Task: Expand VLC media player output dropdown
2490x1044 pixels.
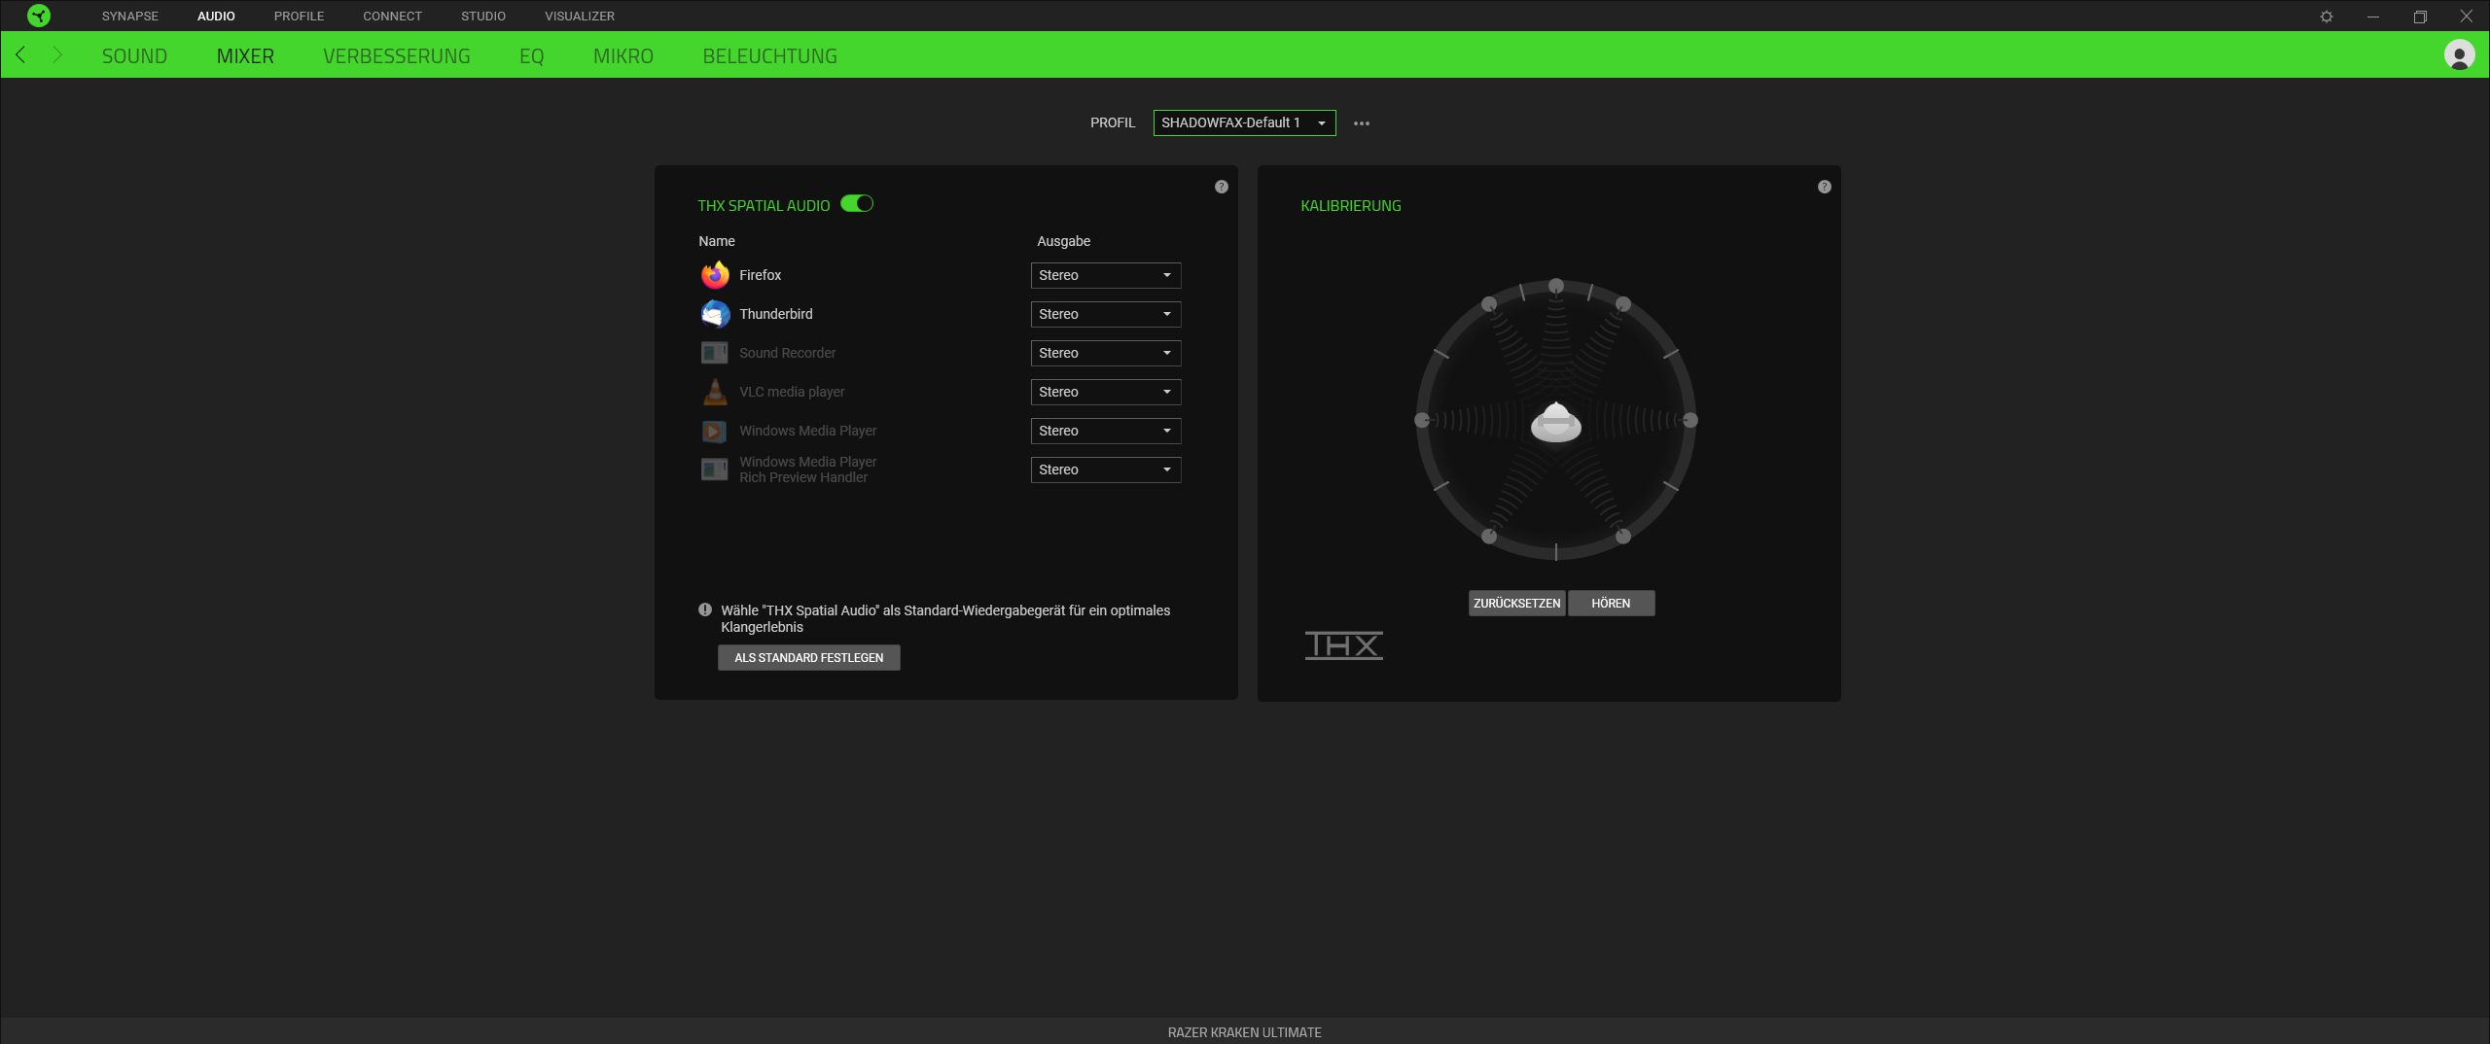Action: [1106, 392]
